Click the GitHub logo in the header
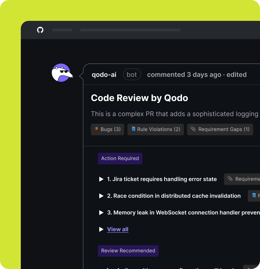Image resolution: width=260 pixels, height=269 pixels. pos(40,30)
